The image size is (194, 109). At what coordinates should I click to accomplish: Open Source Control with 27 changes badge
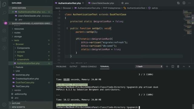(x=4, y=22)
